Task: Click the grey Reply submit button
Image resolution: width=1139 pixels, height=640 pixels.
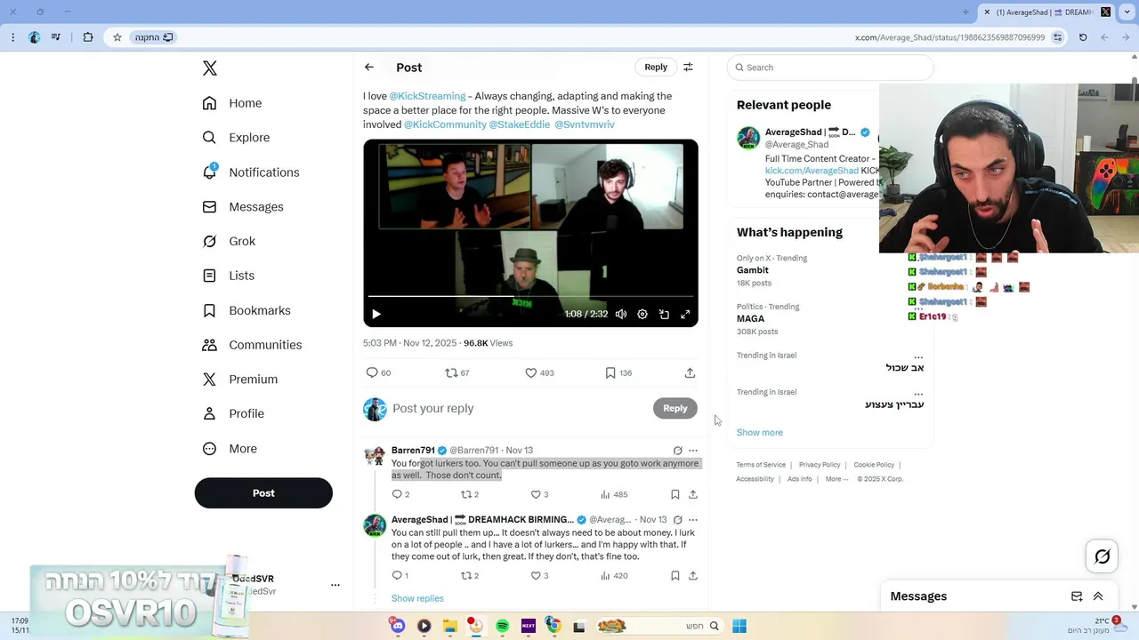Action: tap(675, 409)
